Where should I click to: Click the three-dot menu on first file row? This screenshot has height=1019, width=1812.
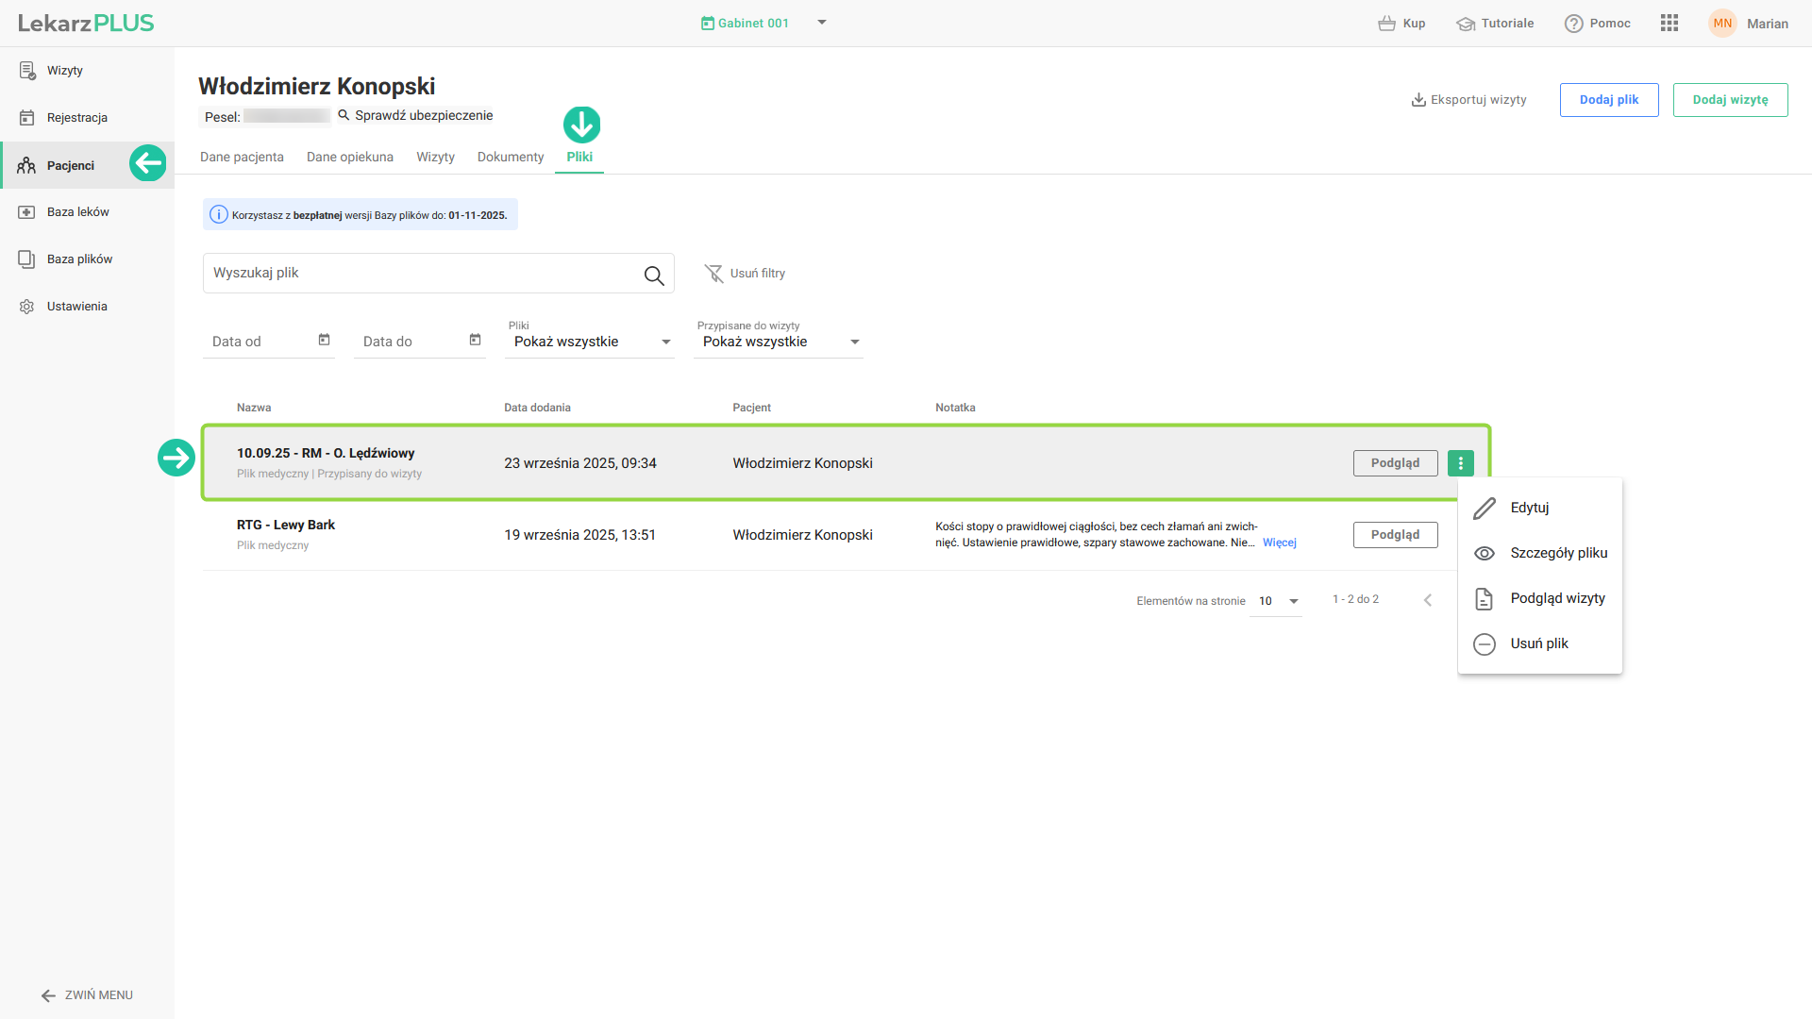click(x=1460, y=463)
